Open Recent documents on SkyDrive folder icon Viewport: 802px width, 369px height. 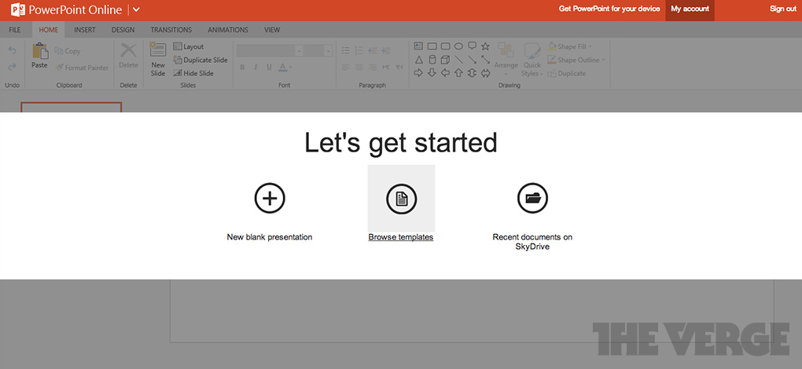(532, 199)
